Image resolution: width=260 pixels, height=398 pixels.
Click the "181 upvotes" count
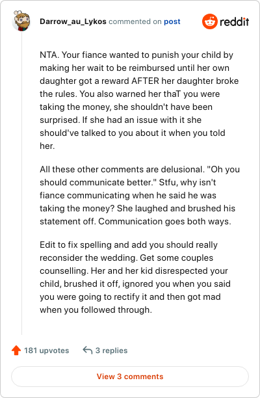(x=46, y=351)
